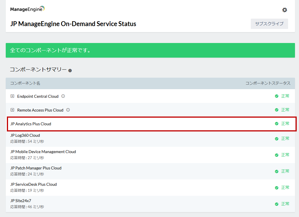
Task: Open the settings gear icon
Action: pyautogui.click(x=284, y=10)
